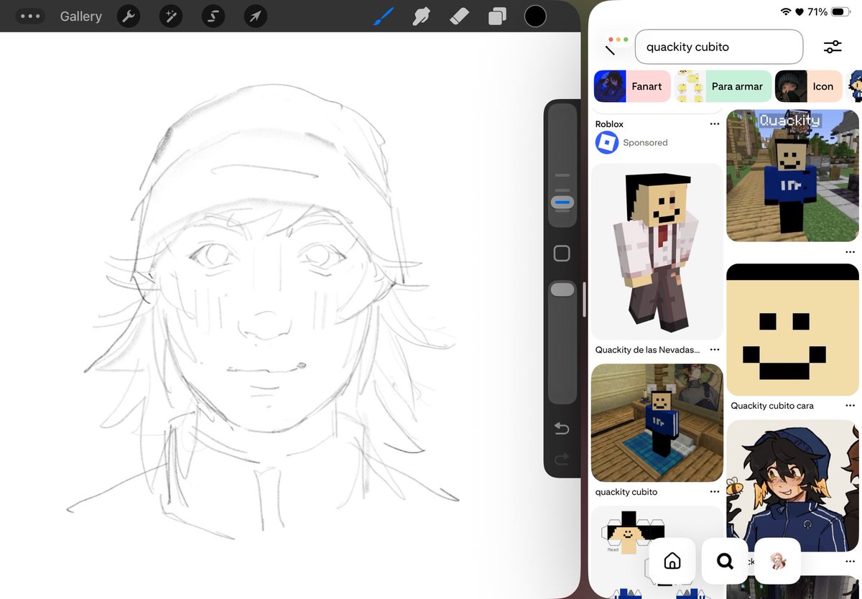
Task: Tap the battery indicator in status bar
Action: coord(841,12)
